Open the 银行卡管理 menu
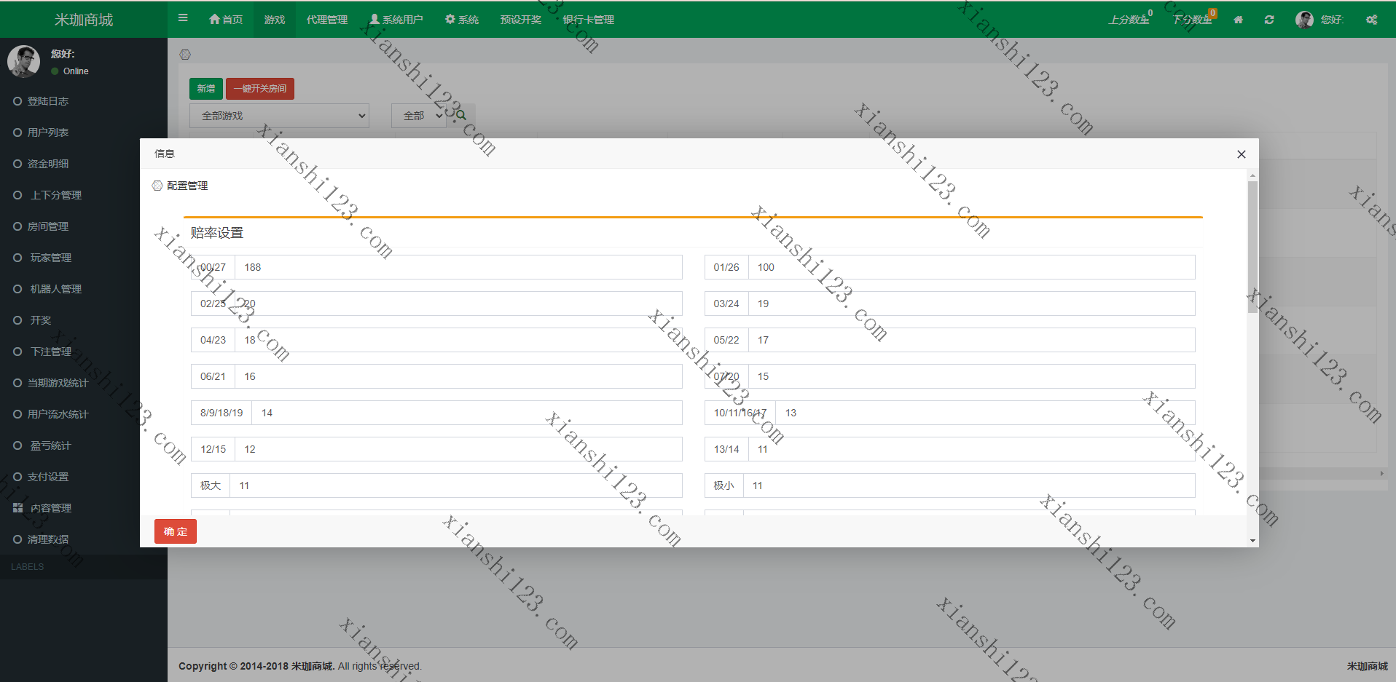This screenshot has width=1396, height=682. [x=589, y=20]
